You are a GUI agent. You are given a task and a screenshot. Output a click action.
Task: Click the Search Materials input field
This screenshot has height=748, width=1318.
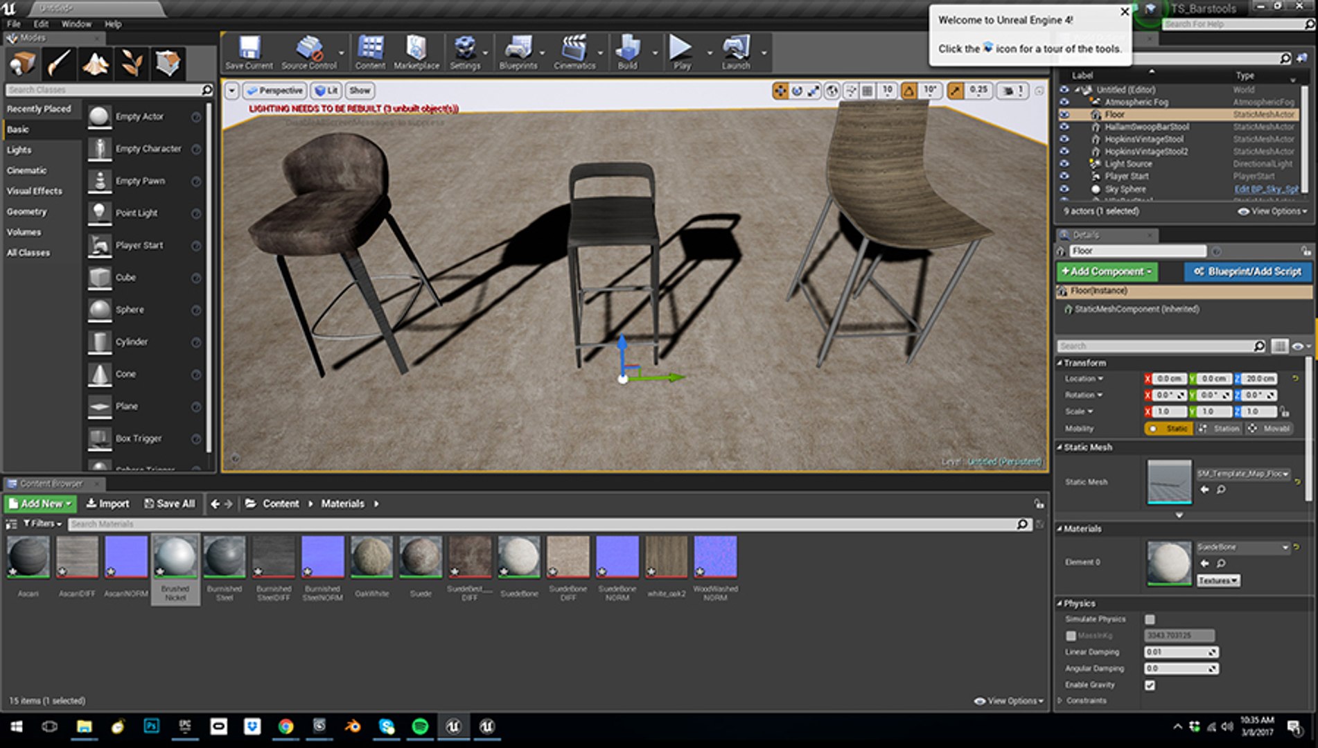[x=548, y=524]
